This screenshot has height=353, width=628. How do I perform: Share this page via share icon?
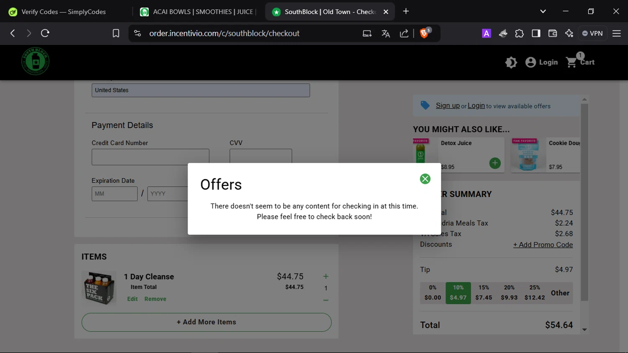(x=404, y=33)
